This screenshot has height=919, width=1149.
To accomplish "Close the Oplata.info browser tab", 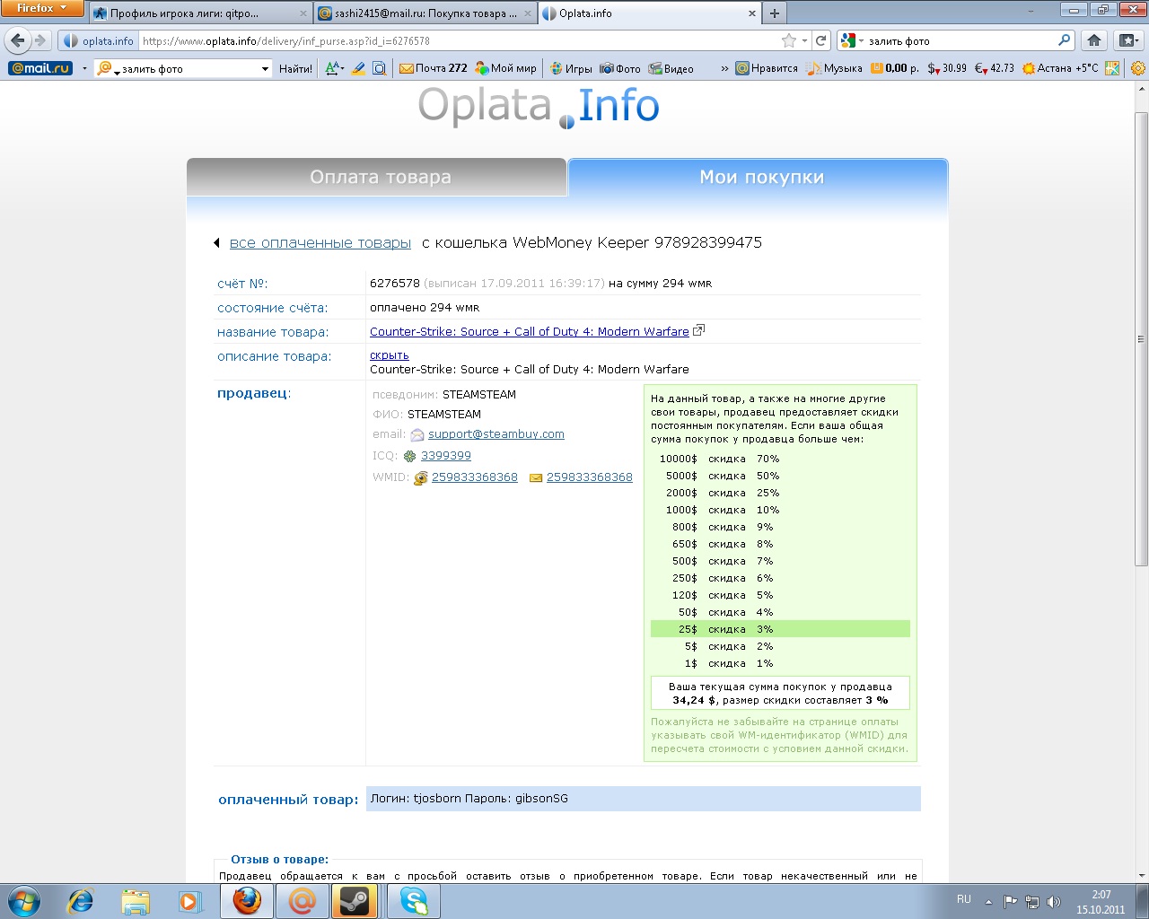I will [752, 13].
